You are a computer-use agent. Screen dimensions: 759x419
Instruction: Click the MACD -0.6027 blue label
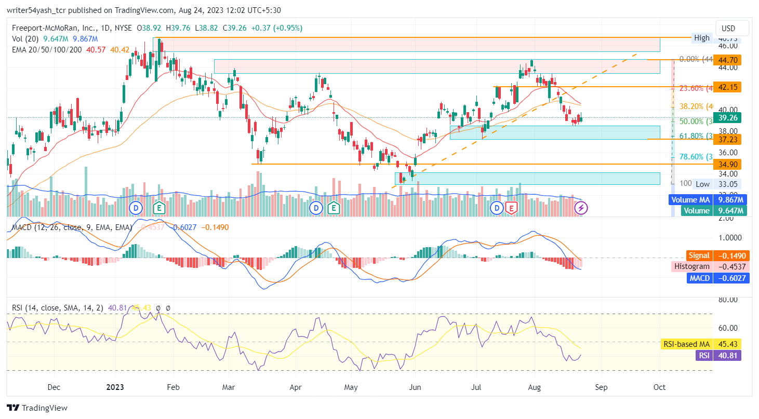718,278
